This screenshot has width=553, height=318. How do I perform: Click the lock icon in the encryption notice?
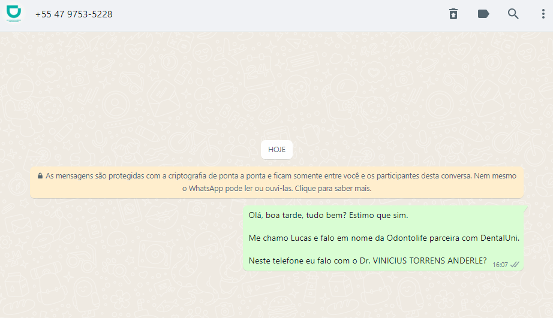pos(40,175)
